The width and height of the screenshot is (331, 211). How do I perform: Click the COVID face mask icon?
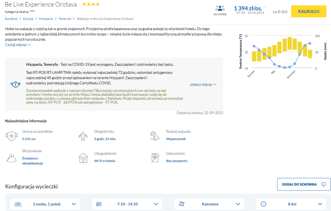[x=16, y=85]
